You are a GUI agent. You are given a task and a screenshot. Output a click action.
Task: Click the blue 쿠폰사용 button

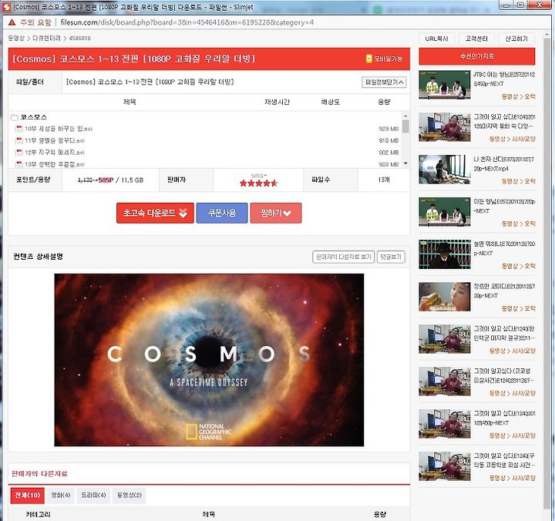[222, 213]
